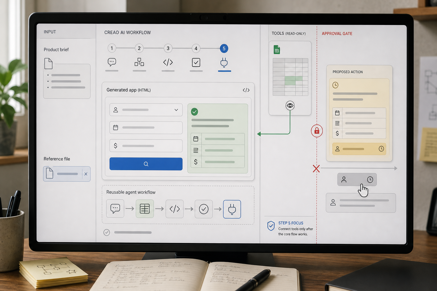Screen dimensions: 437x291
Task: Select step 2 component diagram icon
Action: pos(139,62)
